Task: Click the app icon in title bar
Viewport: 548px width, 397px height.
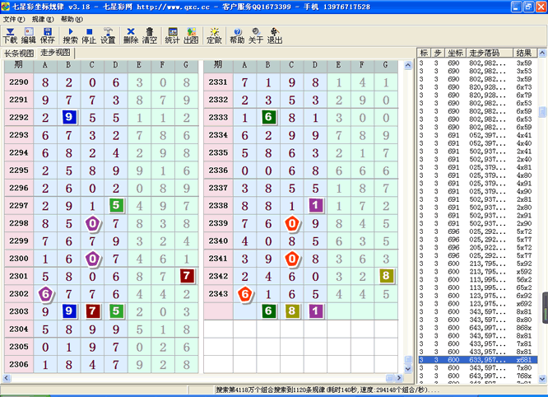Action: (x=6, y=7)
